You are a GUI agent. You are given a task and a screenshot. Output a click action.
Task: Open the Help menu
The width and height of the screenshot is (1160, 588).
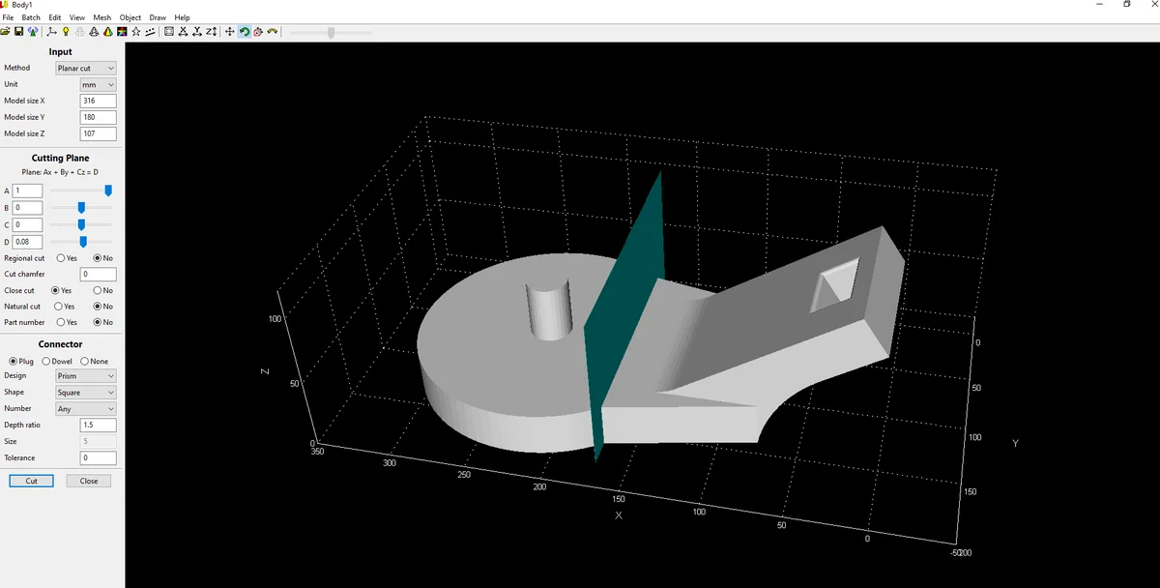(183, 17)
